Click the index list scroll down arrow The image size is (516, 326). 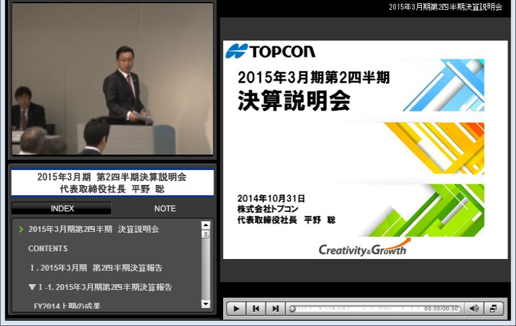click(206, 304)
